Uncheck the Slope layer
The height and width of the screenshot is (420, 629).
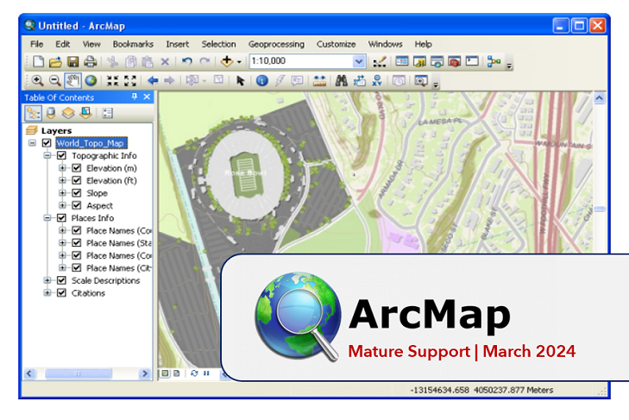tap(77, 193)
